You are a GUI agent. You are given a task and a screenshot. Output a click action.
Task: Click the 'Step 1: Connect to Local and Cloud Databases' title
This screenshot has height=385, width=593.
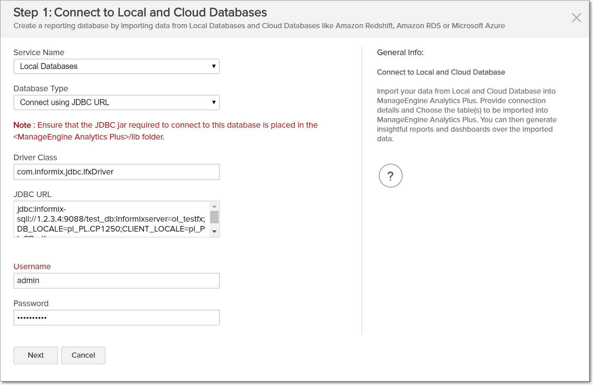(x=140, y=12)
